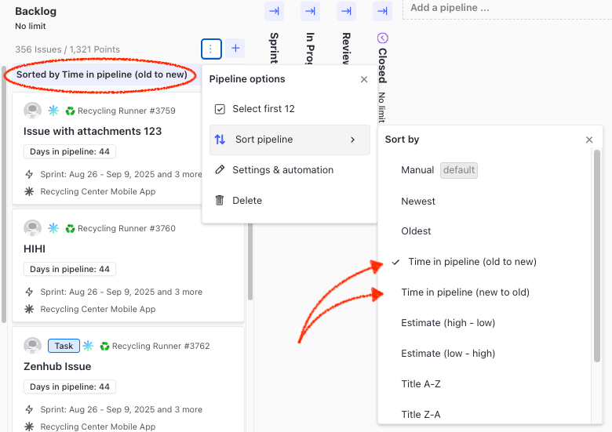Screen dimensions: 612x432
Task: Close the Sort by panel
Action: (589, 140)
